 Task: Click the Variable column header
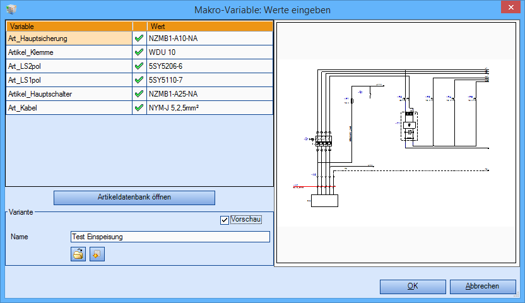pos(69,27)
